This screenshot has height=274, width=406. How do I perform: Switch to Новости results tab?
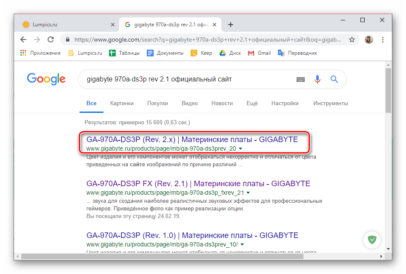(x=222, y=103)
